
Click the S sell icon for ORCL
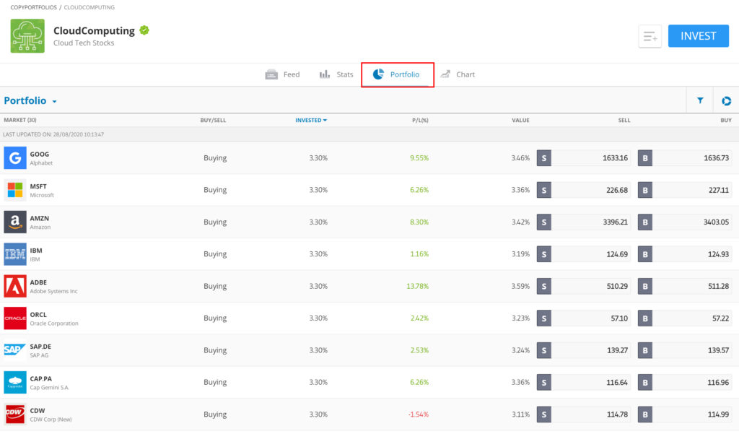coord(544,318)
